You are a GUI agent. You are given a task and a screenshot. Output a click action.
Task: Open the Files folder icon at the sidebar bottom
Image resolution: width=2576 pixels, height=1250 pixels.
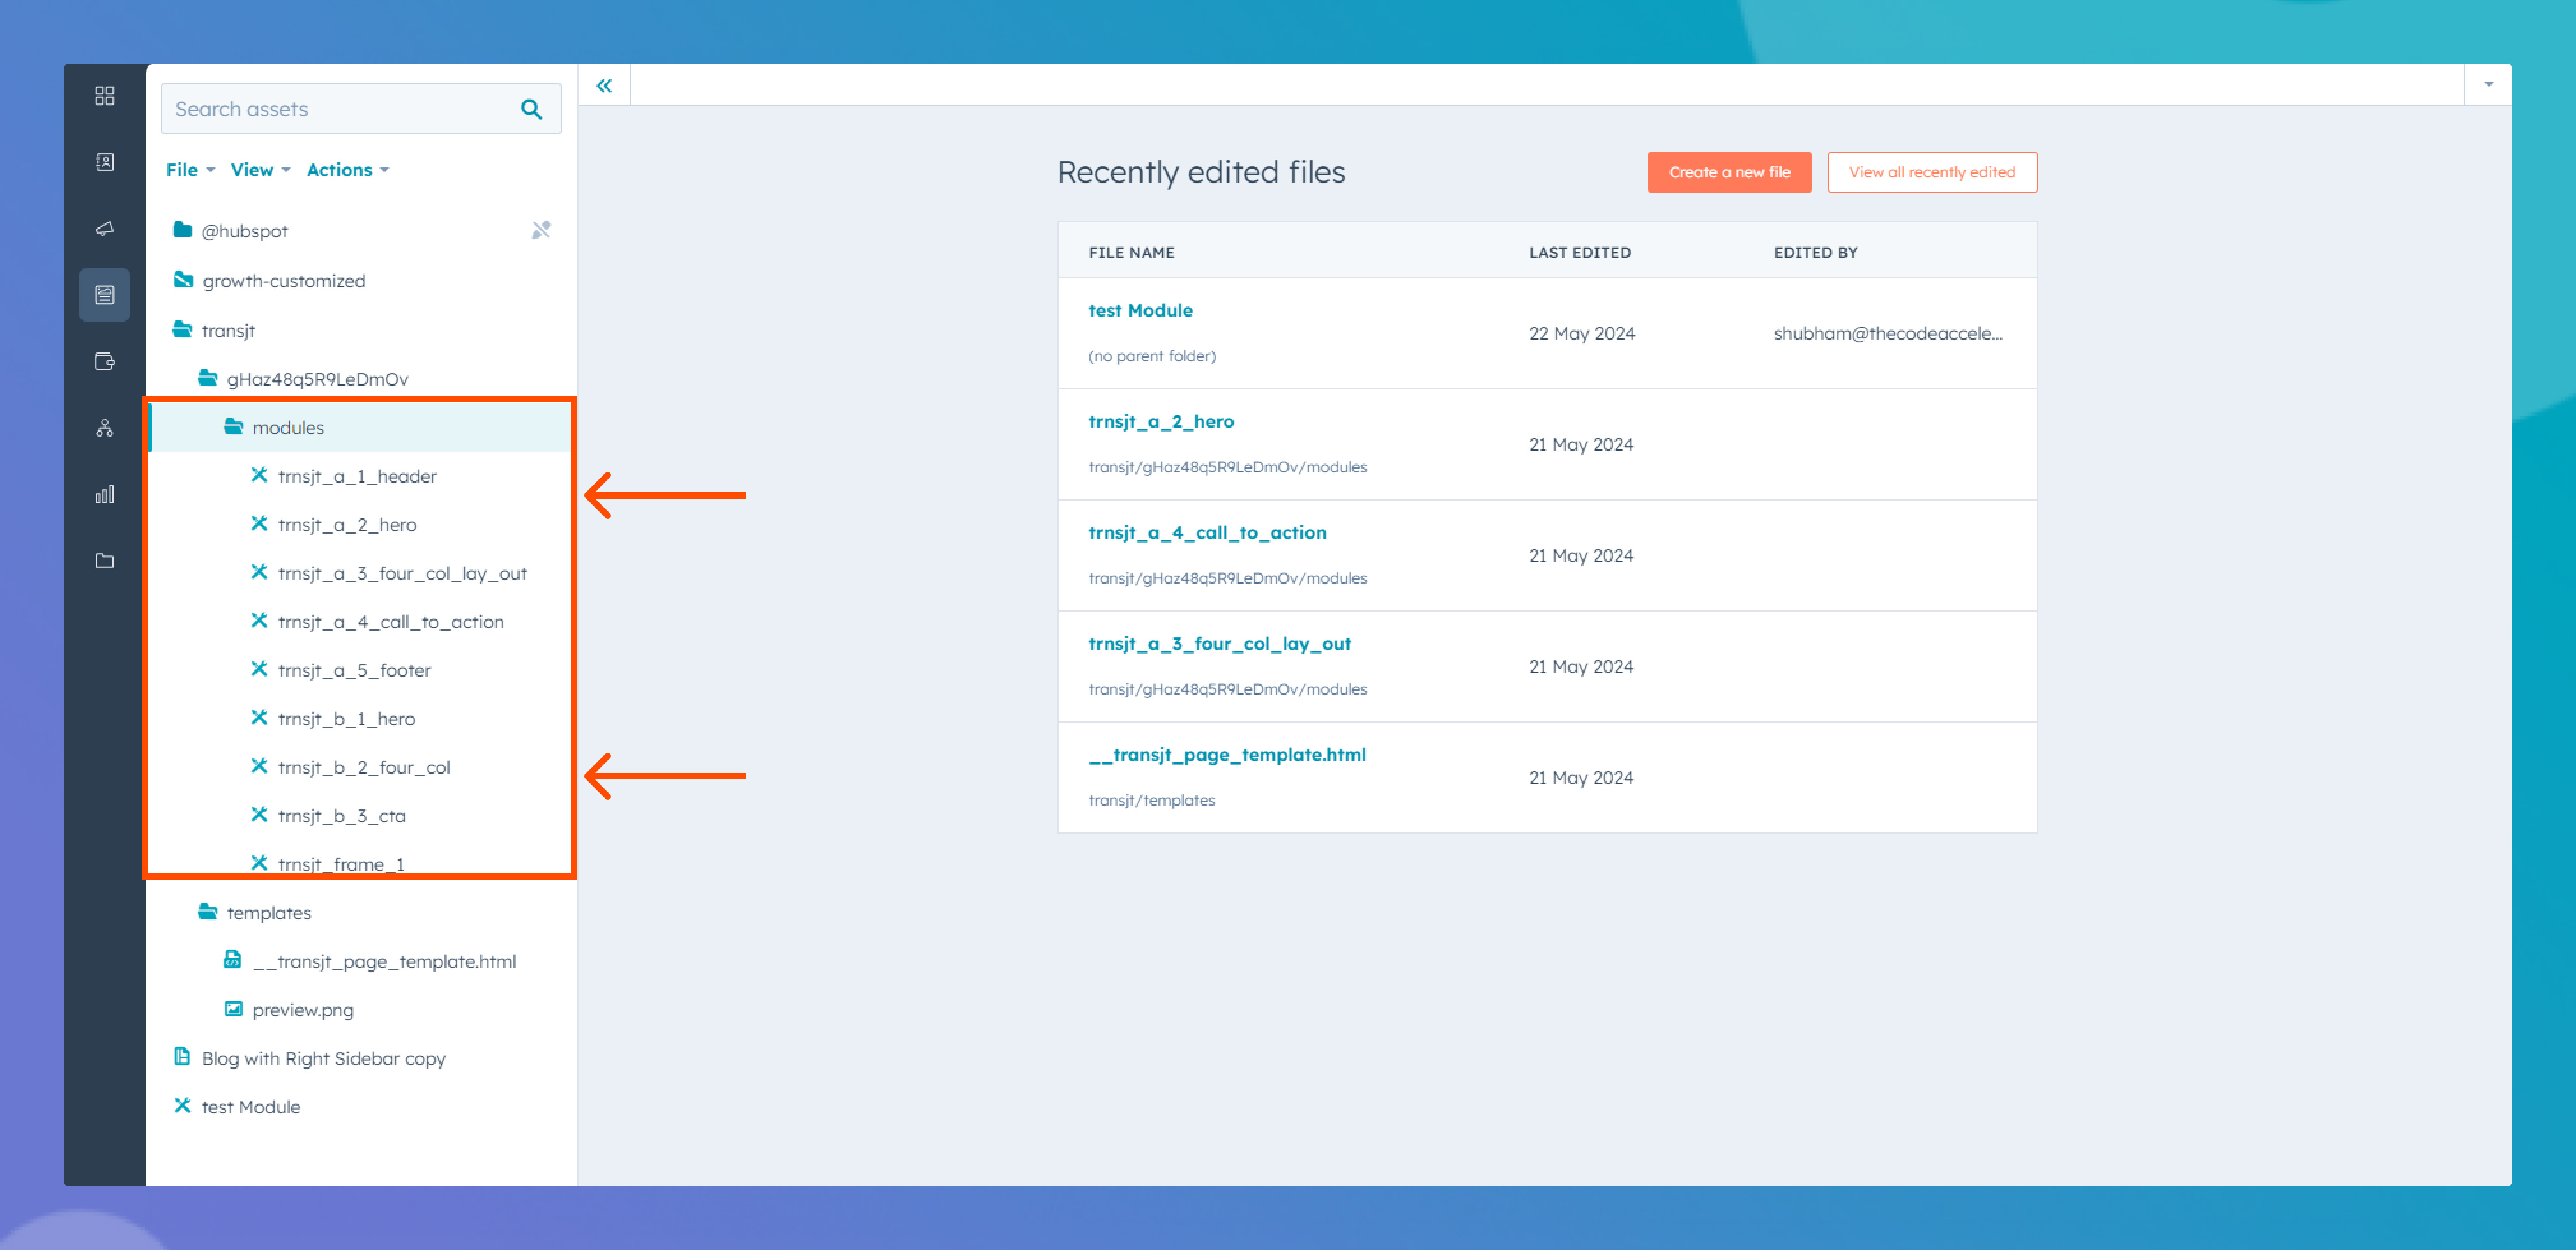pos(104,560)
